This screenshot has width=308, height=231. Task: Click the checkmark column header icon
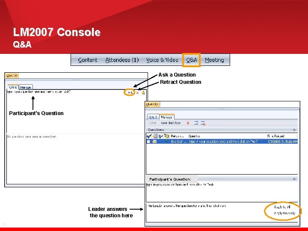[149, 136]
